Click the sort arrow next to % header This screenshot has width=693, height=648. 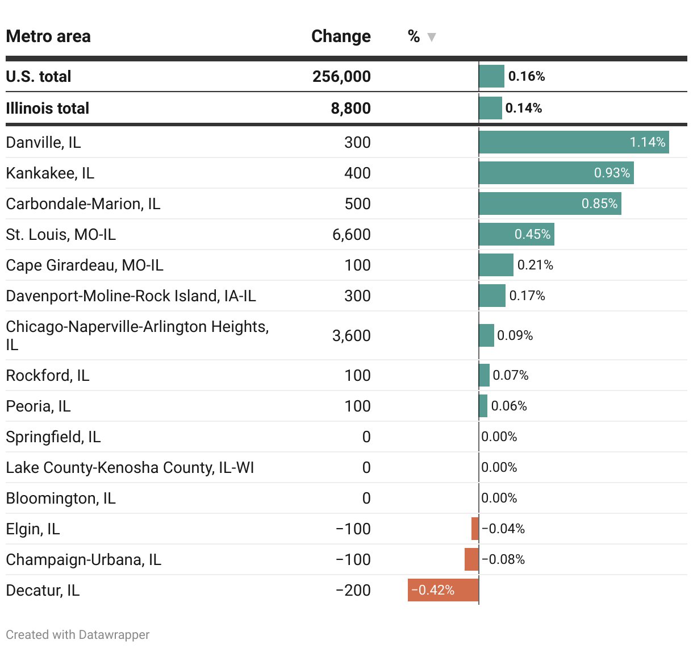coord(431,38)
